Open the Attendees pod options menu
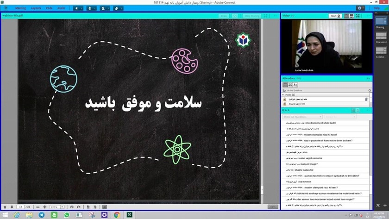This screenshot has width=389, height=219. coord(369,78)
